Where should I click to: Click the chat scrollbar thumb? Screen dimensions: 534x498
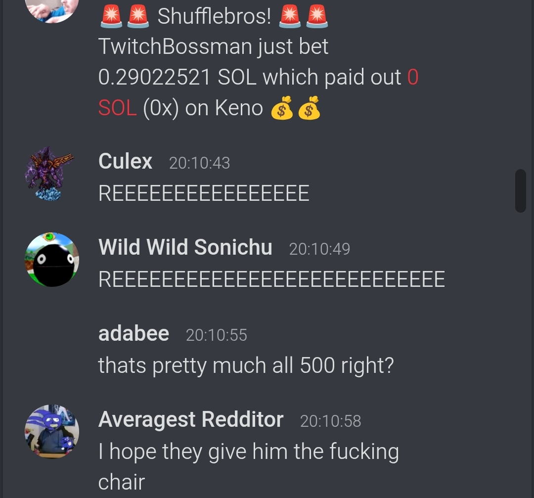pos(520,191)
